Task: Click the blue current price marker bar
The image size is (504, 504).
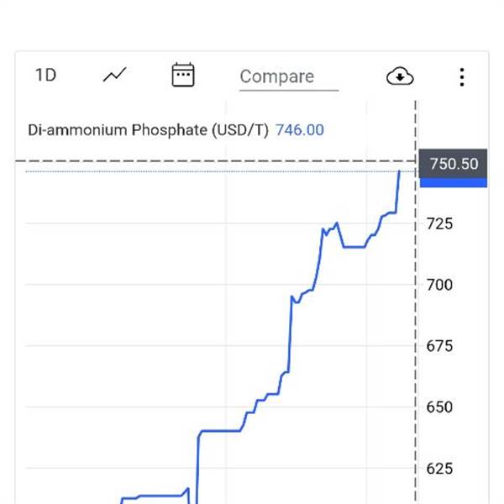Action: [x=454, y=182]
